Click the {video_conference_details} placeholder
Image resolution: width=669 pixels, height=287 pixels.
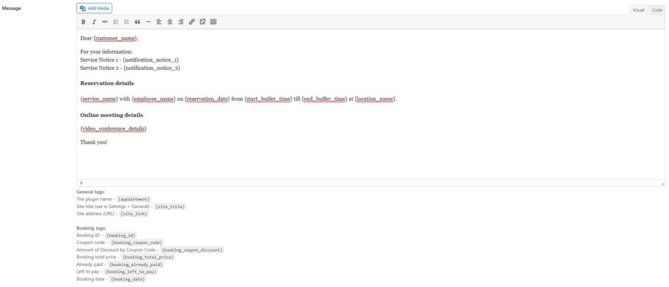click(113, 129)
